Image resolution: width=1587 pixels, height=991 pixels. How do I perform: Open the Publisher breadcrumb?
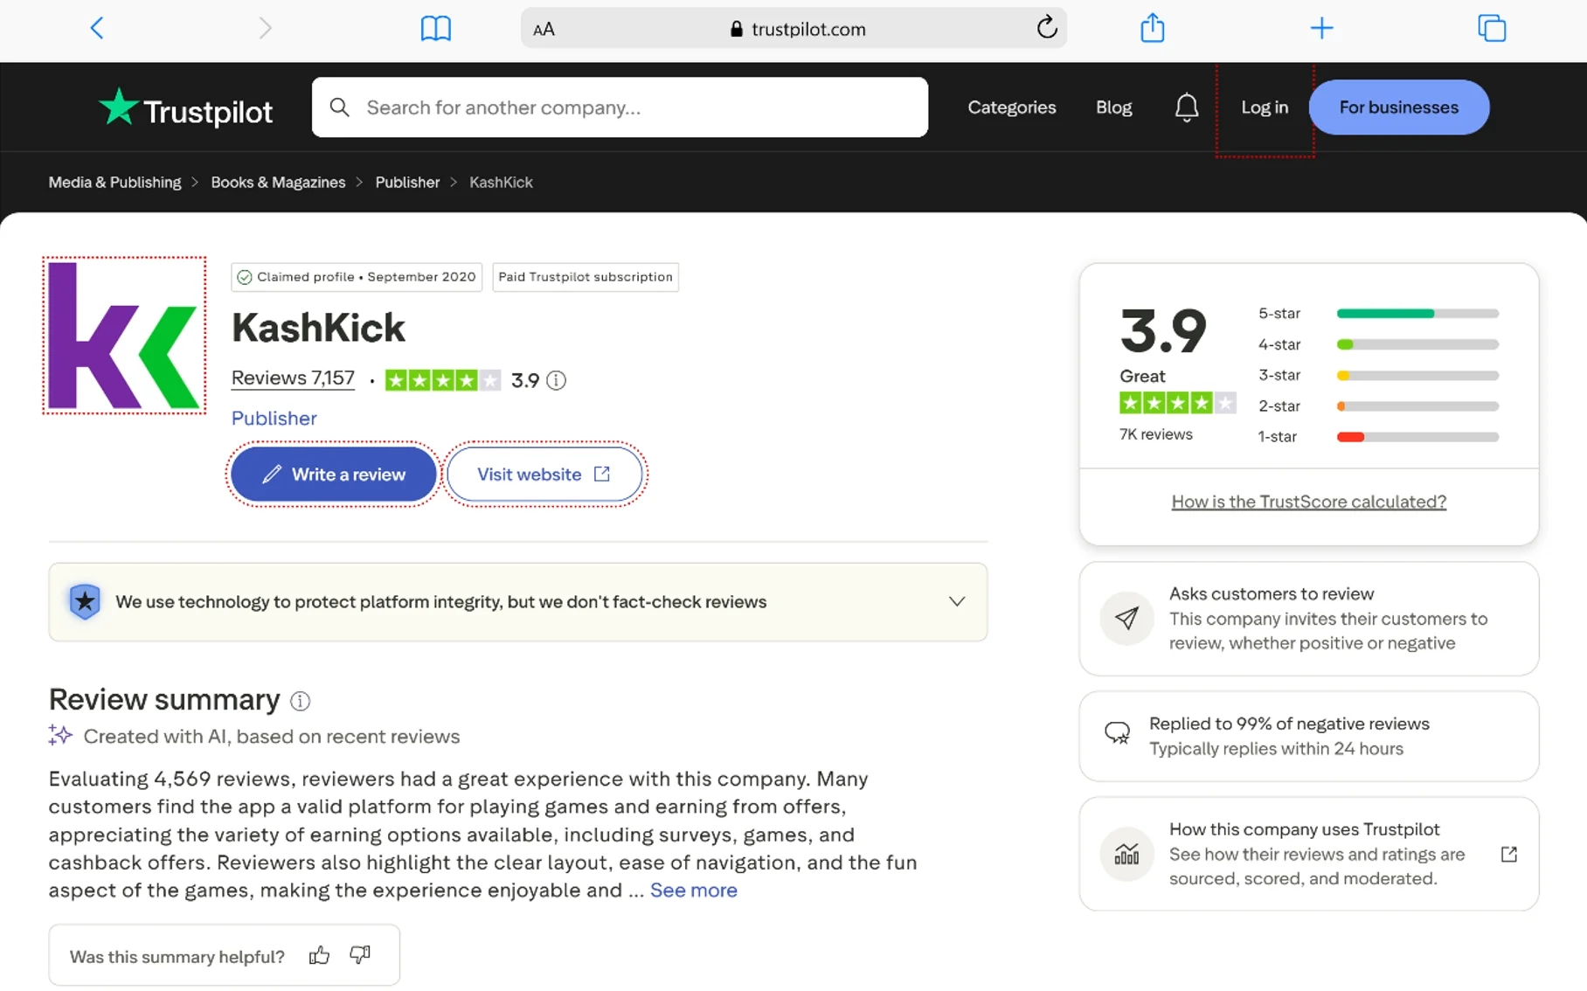tap(407, 182)
